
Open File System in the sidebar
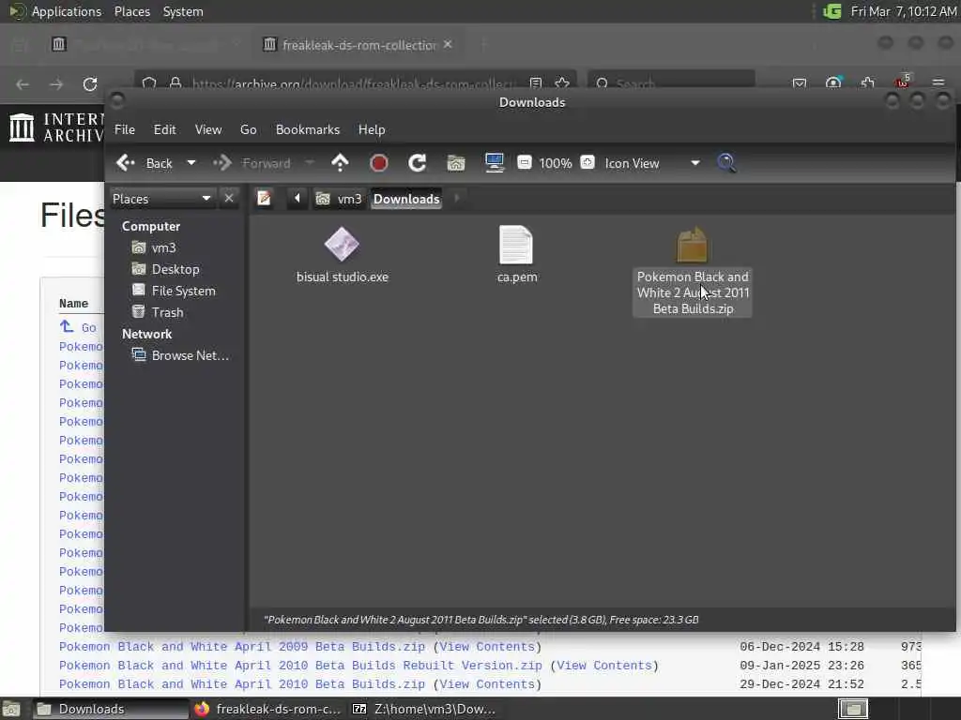pos(174,291)
